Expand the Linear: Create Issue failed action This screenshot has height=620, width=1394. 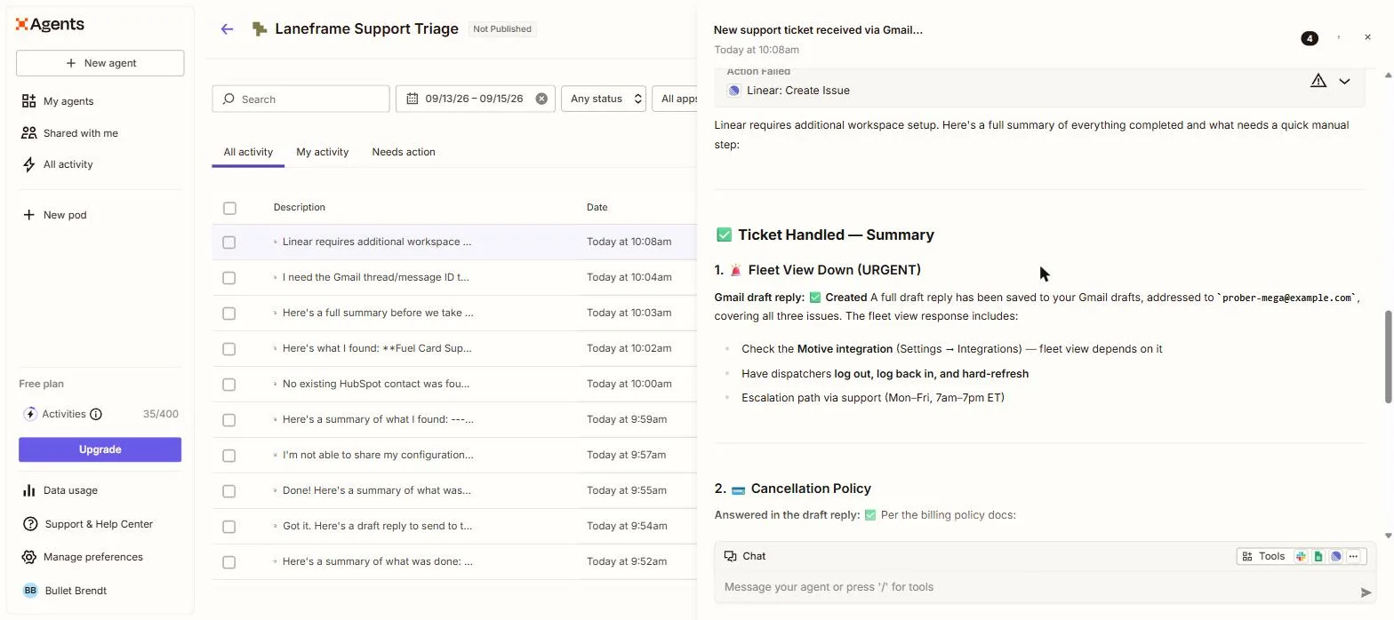pyautogui.click(x=1344, y=81)
